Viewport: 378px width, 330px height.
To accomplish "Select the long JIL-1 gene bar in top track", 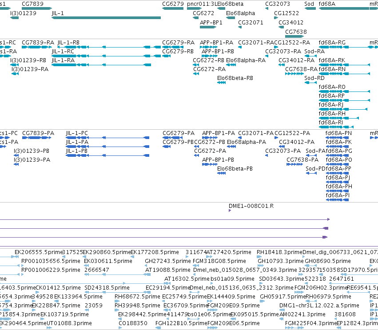I will 106,18.
